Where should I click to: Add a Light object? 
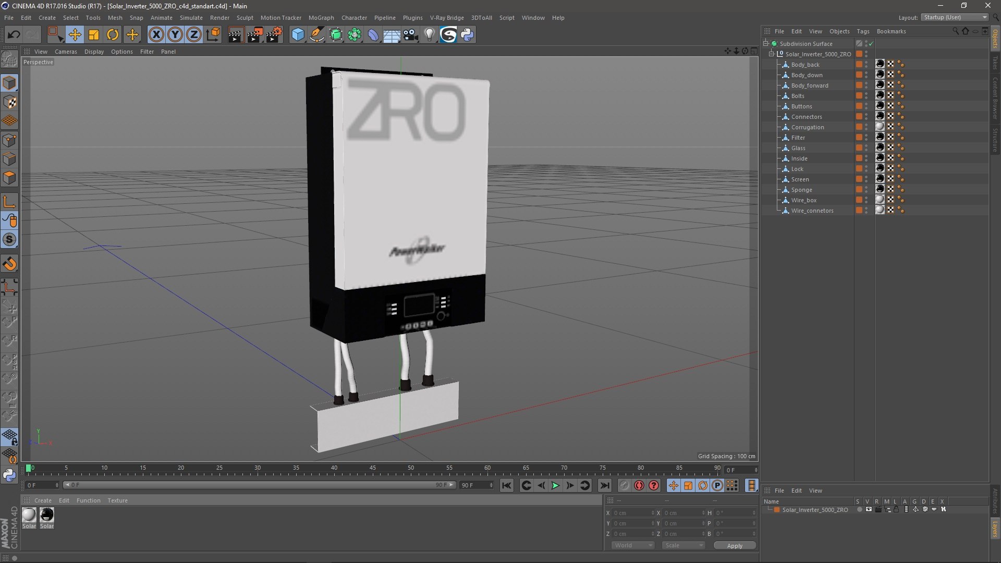[x=430, y=35]
